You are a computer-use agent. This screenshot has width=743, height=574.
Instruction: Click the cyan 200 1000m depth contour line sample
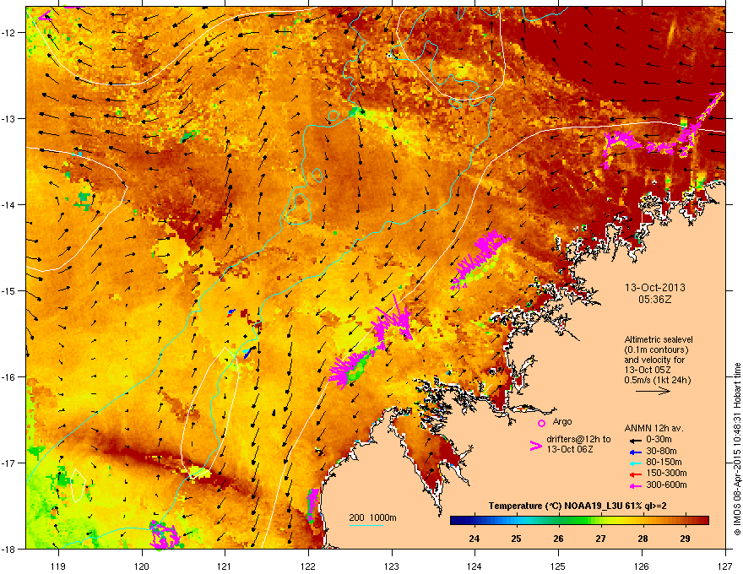click(366, 526)
